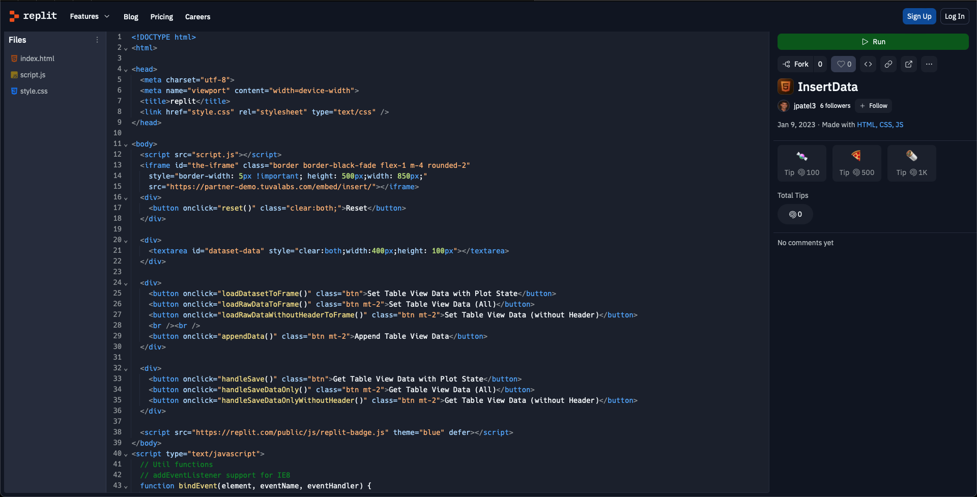Click the Replit logo icon
This screenshot has width=977, height=497.
coord(14,16)
